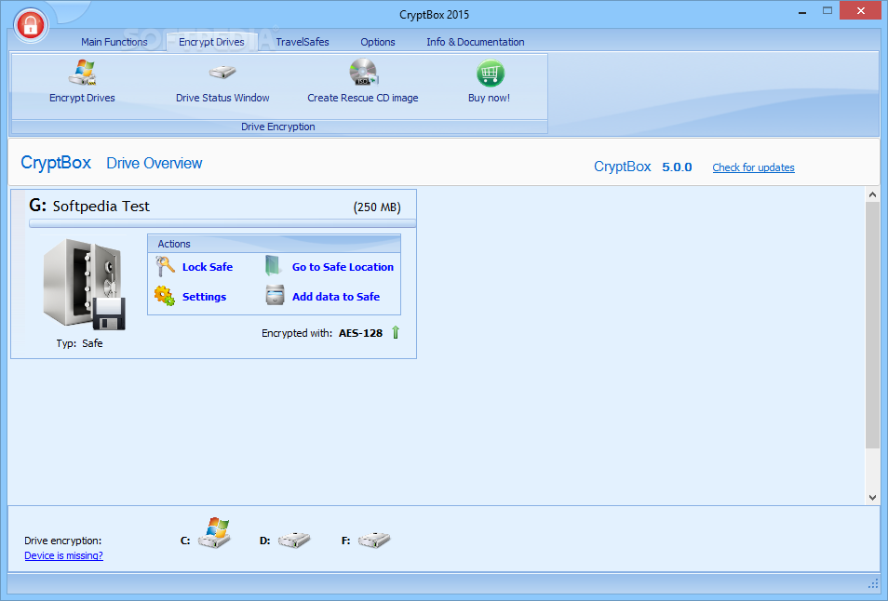Click the Actions panel header

(274, 244)
